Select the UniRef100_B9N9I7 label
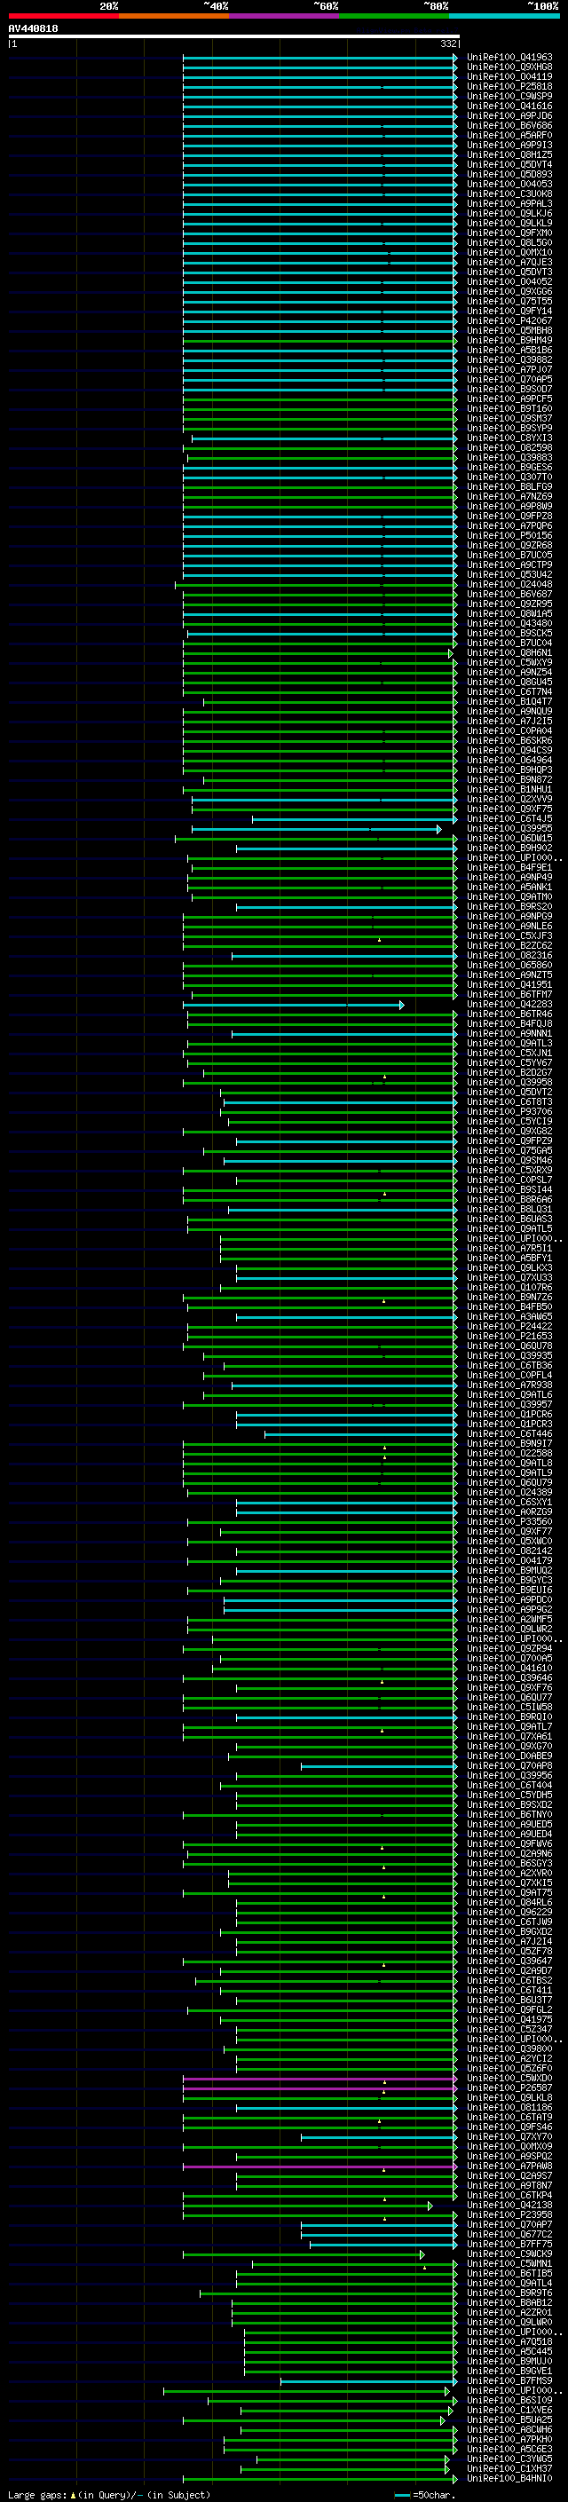568x2502 pixels. click(509, 1443)
